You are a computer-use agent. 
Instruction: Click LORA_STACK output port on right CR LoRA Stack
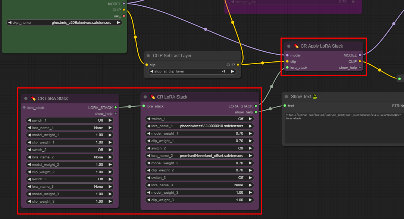tap(256, 106)
